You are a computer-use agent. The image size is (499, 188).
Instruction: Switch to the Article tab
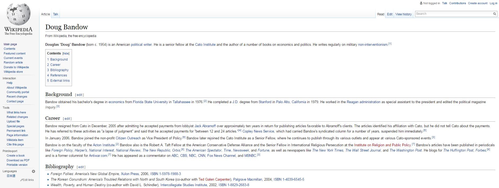click(46, 14)
